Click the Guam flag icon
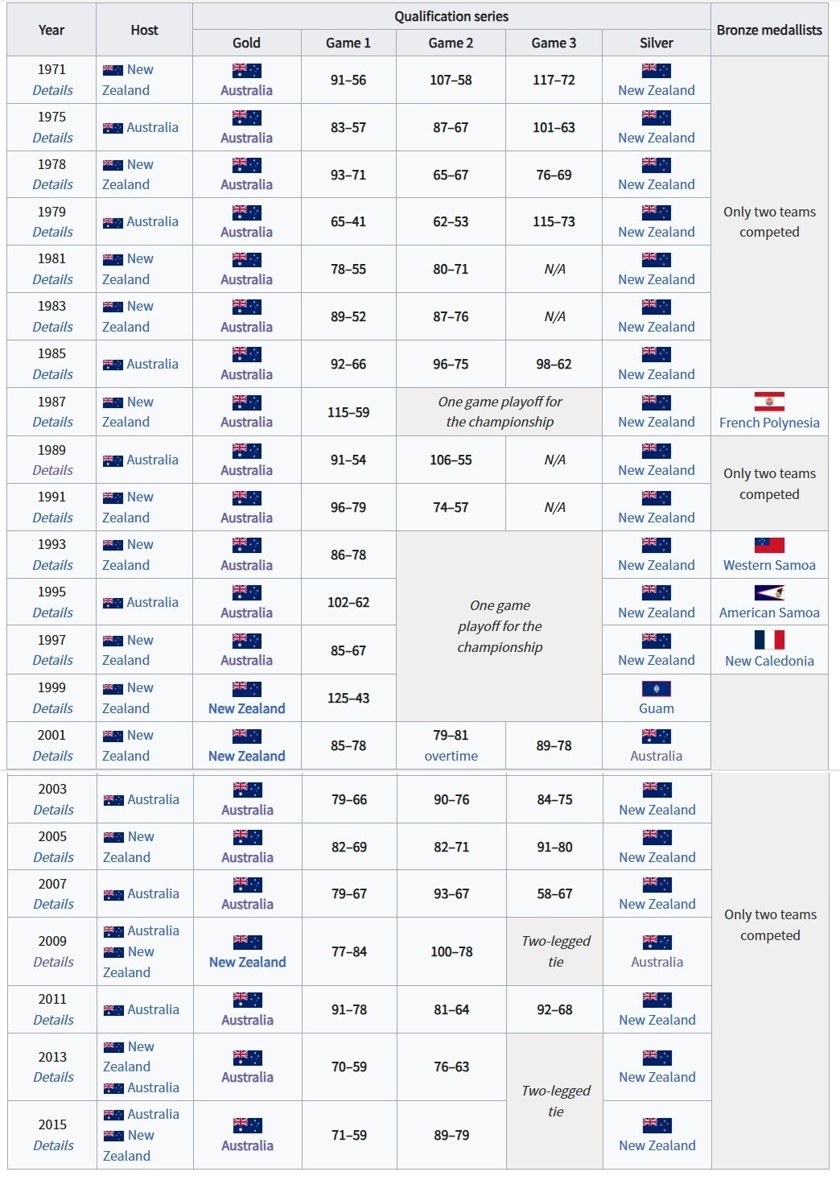Image resolution: width=840 pixels, height=1180 pixels. (657, 688)
